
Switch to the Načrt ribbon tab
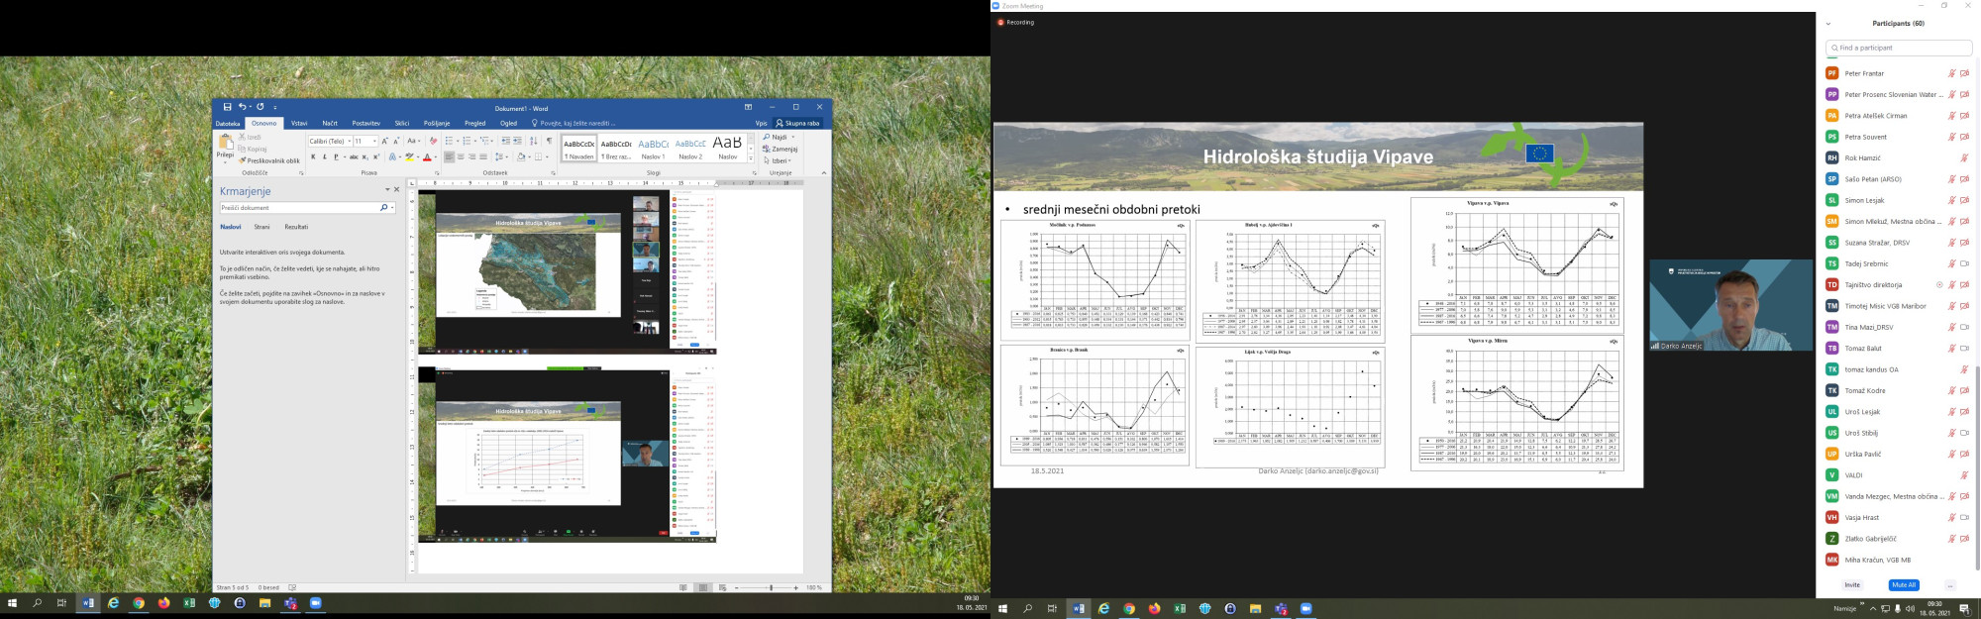click(x=330, y=124)
